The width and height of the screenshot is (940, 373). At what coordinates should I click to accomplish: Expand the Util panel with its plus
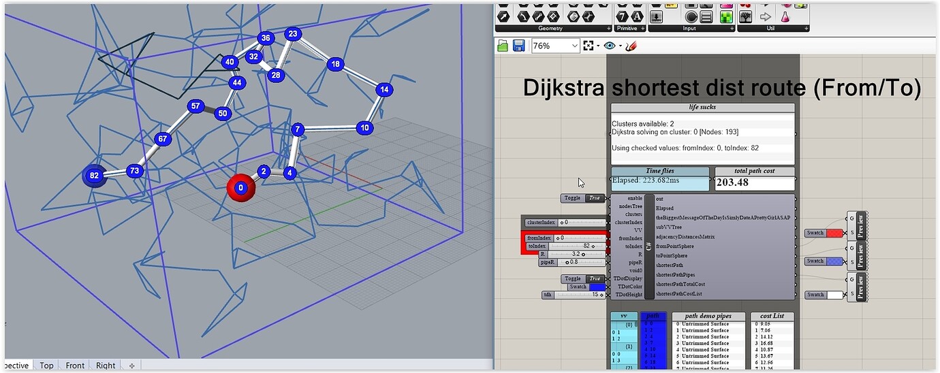pyautogui.click(x=806, y=29)
